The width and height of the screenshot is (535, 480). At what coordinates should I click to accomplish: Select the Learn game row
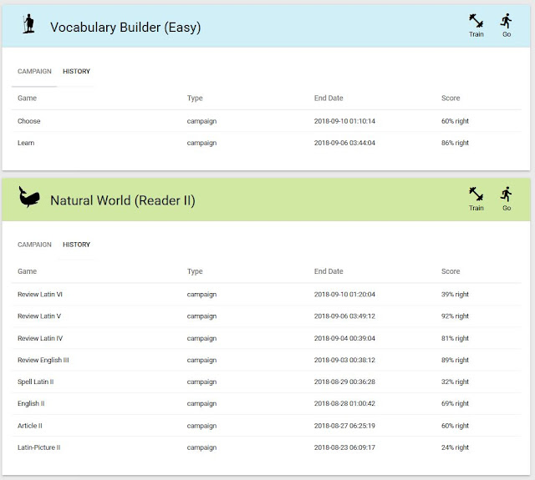267,143
